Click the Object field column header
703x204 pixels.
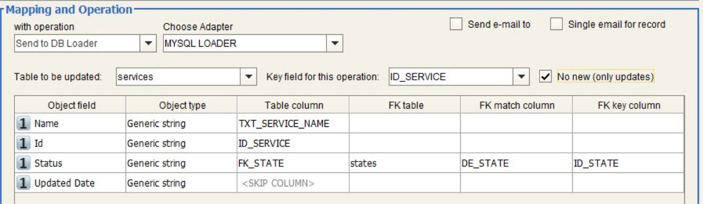coord(72,105)
